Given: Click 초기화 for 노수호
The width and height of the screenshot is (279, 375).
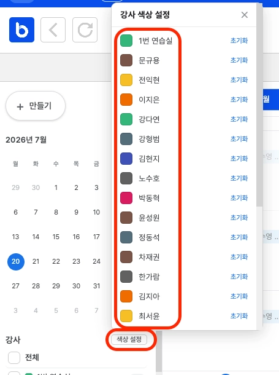Looking at the screenshot, I should coord(239,178).
